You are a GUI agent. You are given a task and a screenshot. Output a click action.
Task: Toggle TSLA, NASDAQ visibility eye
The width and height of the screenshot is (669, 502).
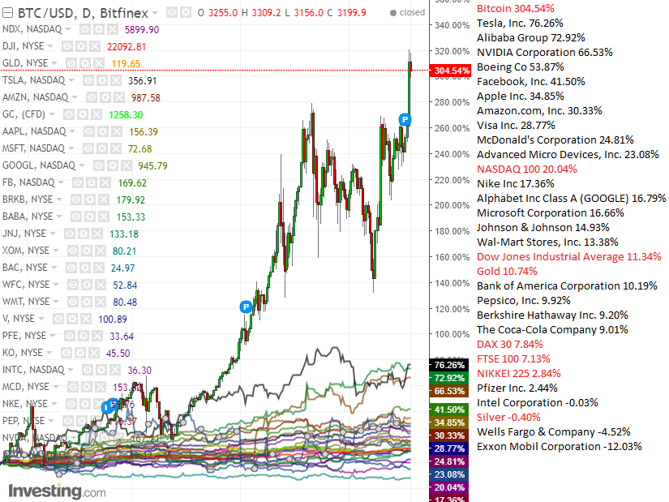(88, 80)
